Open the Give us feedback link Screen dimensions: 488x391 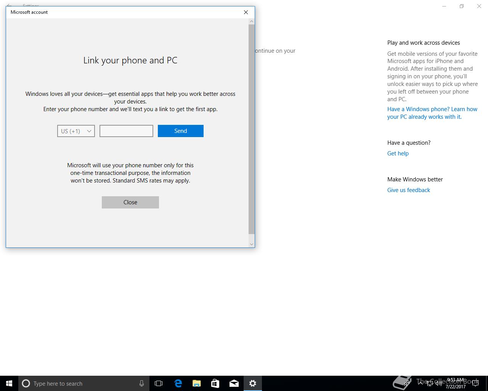click(409, 190)
